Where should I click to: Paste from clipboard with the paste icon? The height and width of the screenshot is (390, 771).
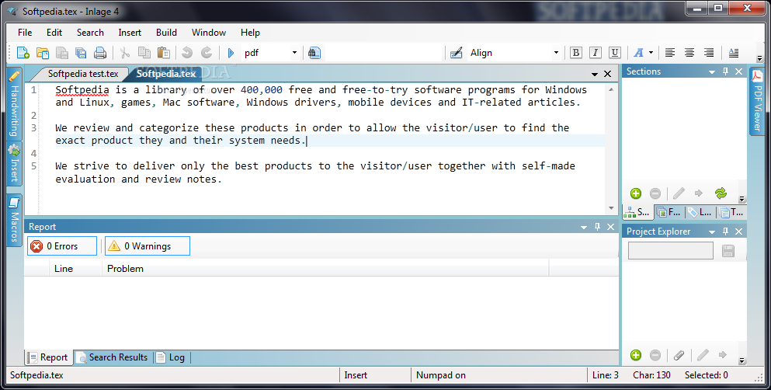(163, 53)
